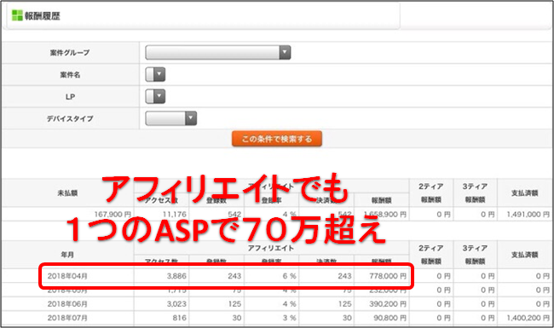
Task: Open the LP dropdown
Action: 155,96
